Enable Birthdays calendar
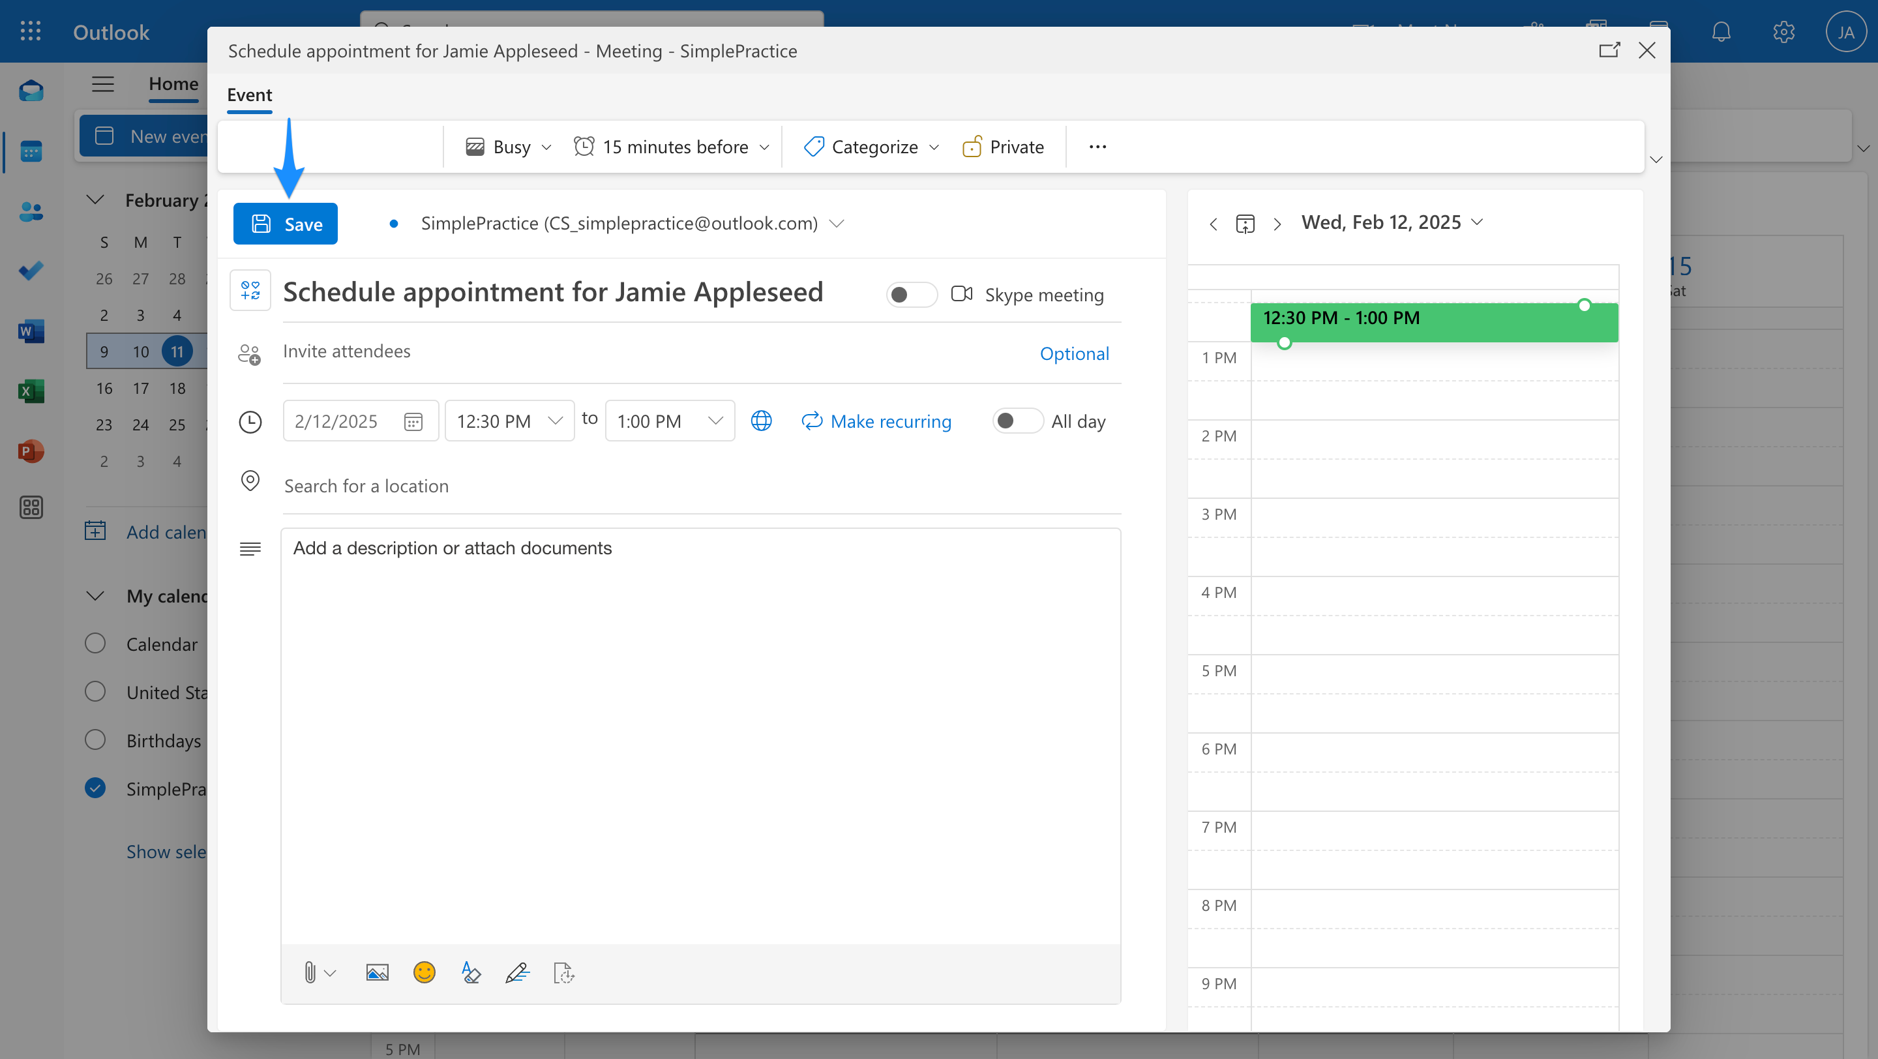 tap(95, 739)
